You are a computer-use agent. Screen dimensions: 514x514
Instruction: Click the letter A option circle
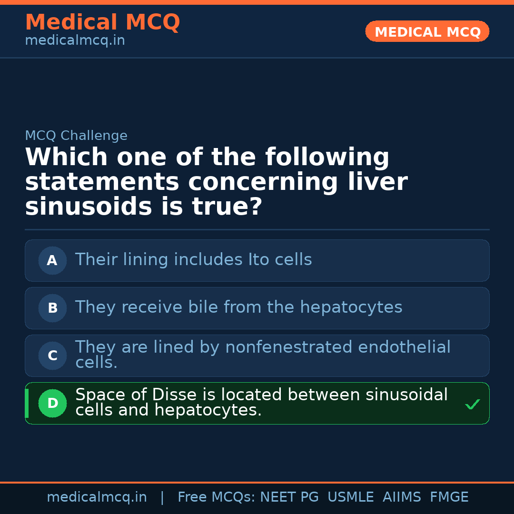tap(52, 260)
